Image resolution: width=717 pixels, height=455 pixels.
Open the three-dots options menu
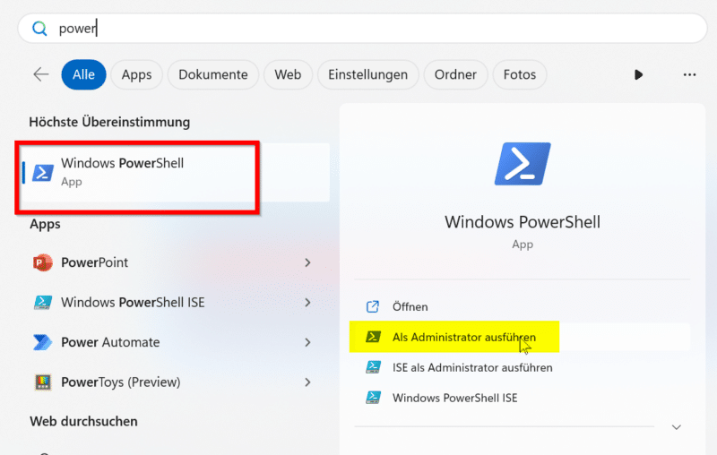(x=689, y=74)
